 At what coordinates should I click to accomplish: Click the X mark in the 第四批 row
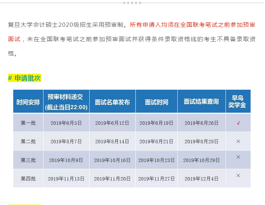pyautogui.click(x=238, y=175)
